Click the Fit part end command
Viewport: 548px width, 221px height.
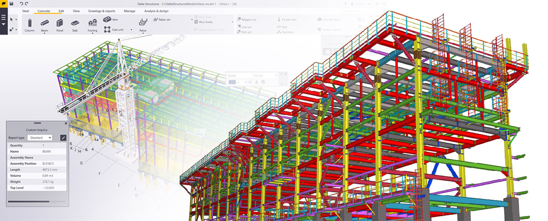click(x=287, y=20)
